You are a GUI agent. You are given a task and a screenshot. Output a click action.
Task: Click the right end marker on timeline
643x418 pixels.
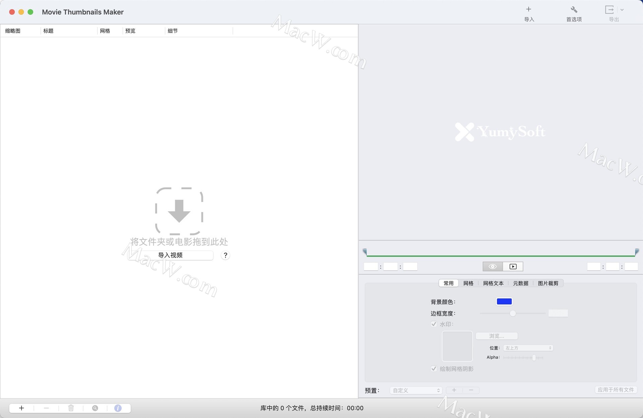(x=637, y=251)
